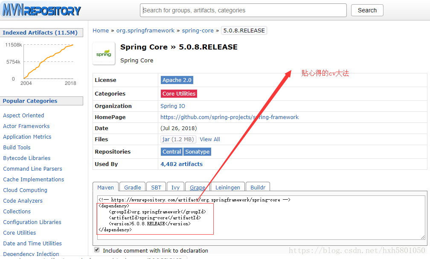Switch to the Leiningen tab

pyautogui.click(x=228, y=187)
